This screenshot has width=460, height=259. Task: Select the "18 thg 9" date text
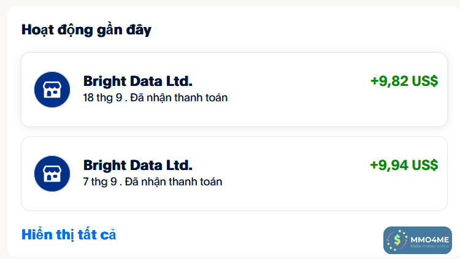pos(101,98)
